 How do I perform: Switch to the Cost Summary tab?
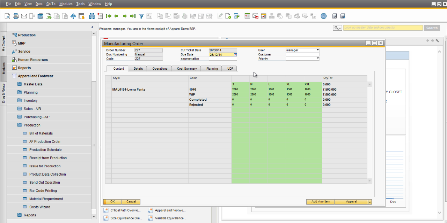coord(187,69)
